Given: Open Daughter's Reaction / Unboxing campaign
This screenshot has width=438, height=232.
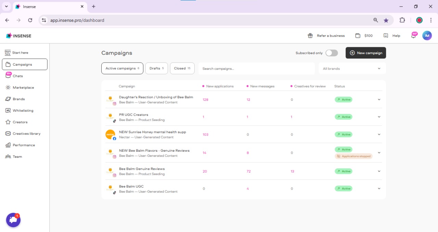Looking at the screenshot, I should click(x=156, y=97).
